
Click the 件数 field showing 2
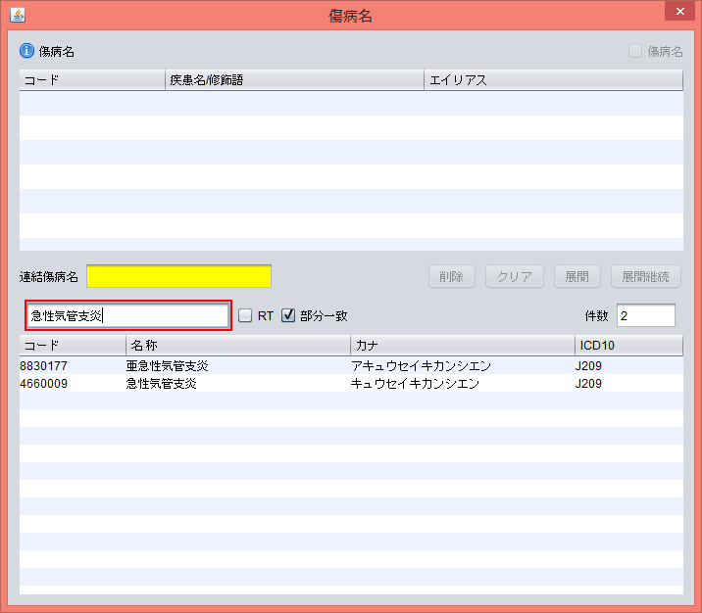click(x=645, y=315)
